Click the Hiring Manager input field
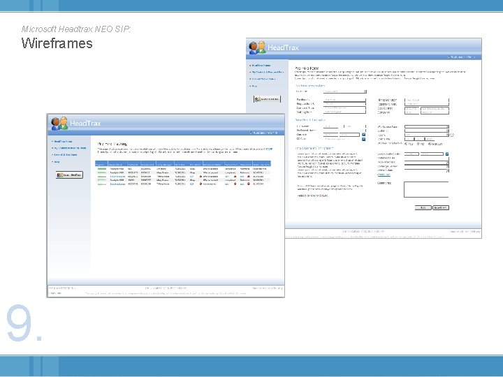The height and width of the screenshot is (377, 503). coord(427,100)
